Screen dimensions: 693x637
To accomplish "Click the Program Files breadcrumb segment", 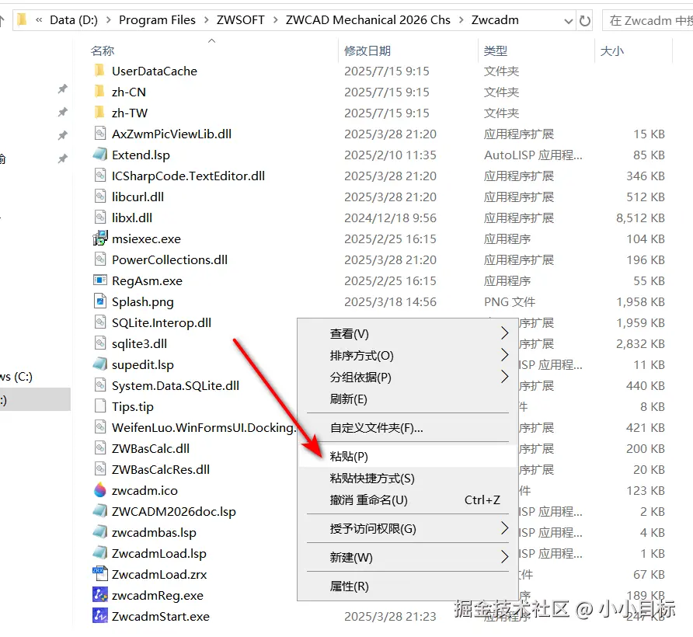I will click(x=157, y=20).
